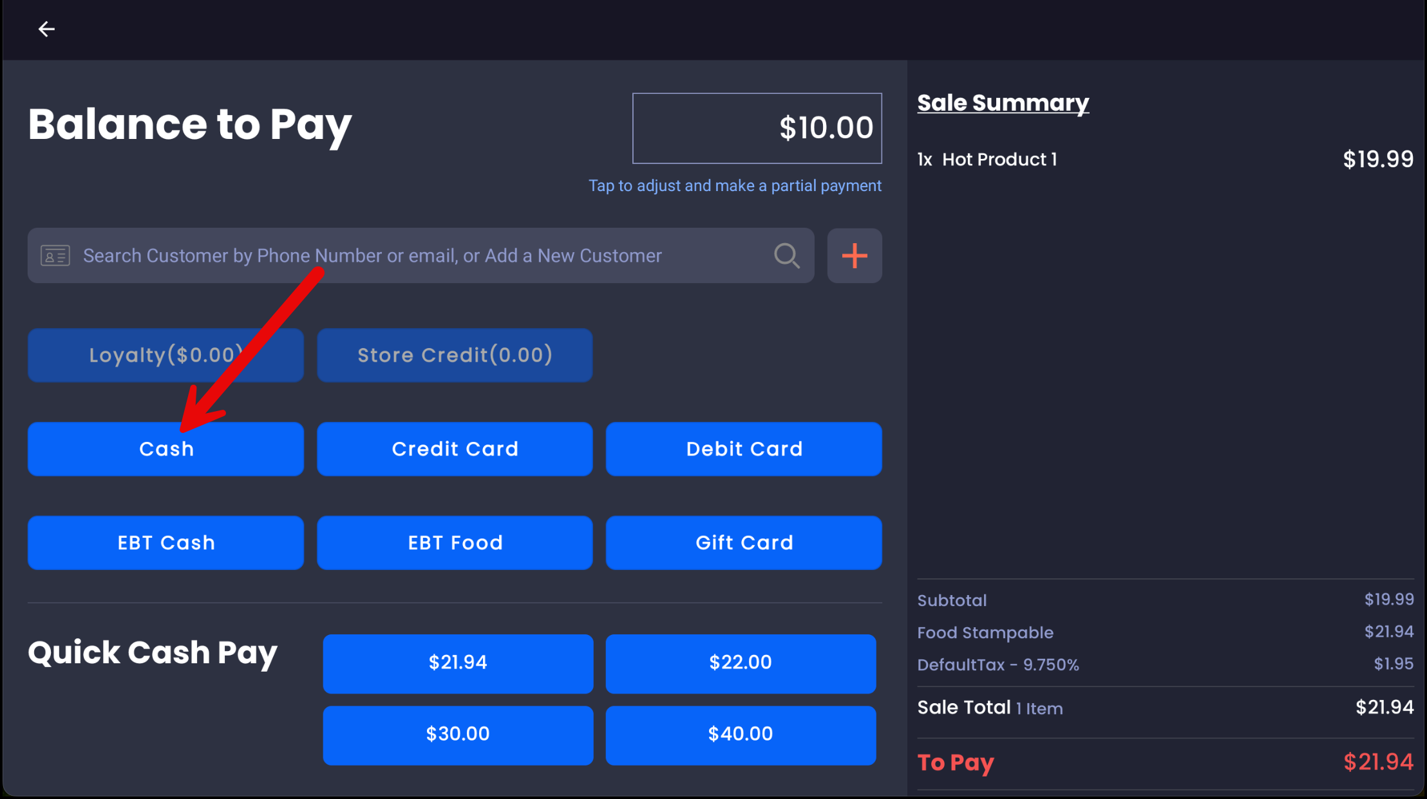Quick pay exact amount $21.94
This screenshot has height=799, width=1427.
point(458,663)
